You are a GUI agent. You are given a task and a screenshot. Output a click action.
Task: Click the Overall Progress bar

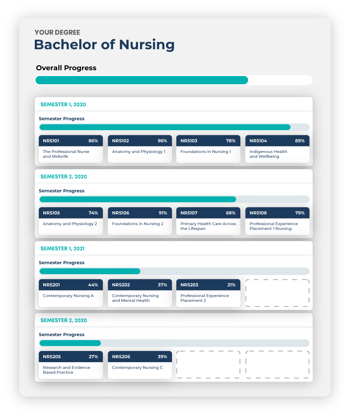click(x=174, y=80)
